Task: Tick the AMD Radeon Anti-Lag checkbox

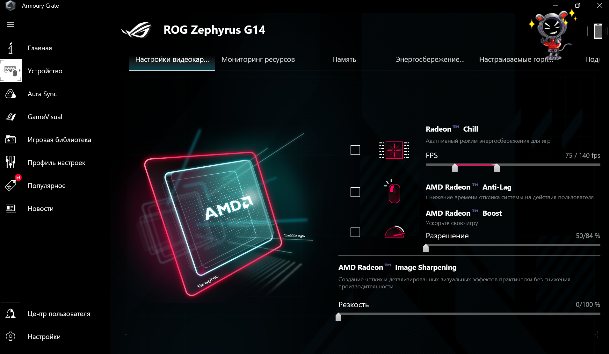Action: coord(355,192)
